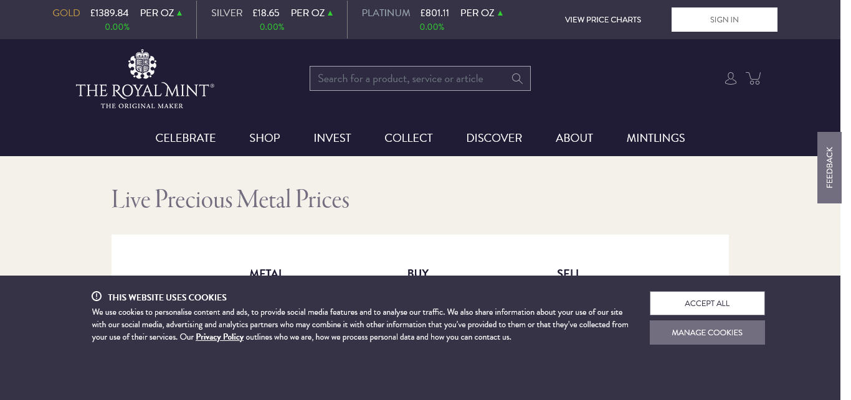This screenshot has height=400, width=851.
Task: Go to the Mintlings section
Action: 655,138
